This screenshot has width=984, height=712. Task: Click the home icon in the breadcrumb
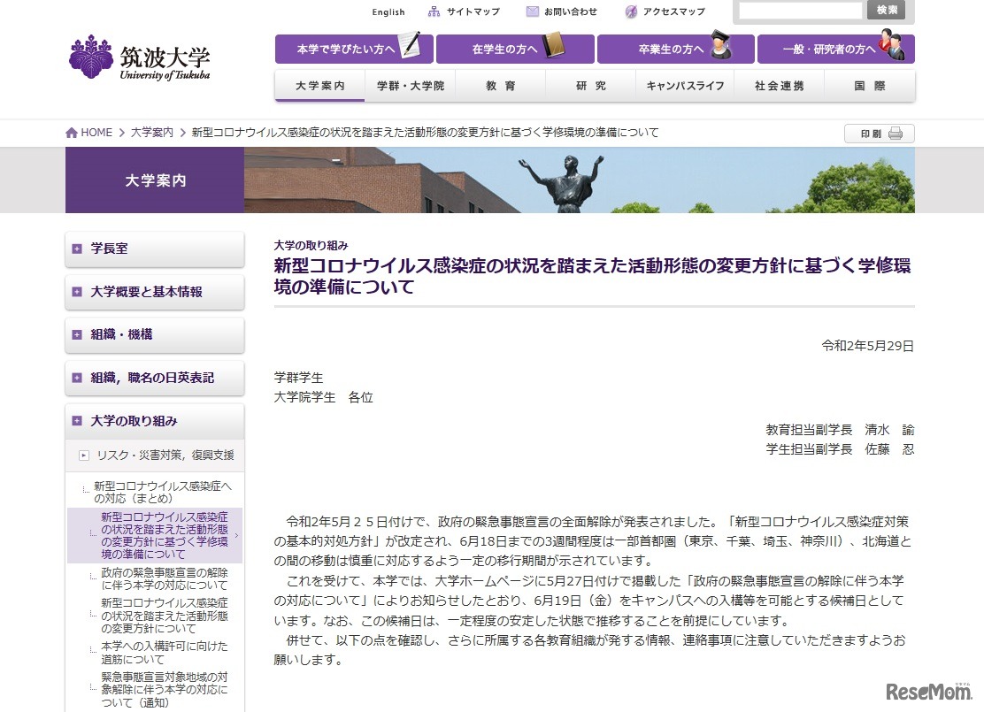tap(70, 132)
